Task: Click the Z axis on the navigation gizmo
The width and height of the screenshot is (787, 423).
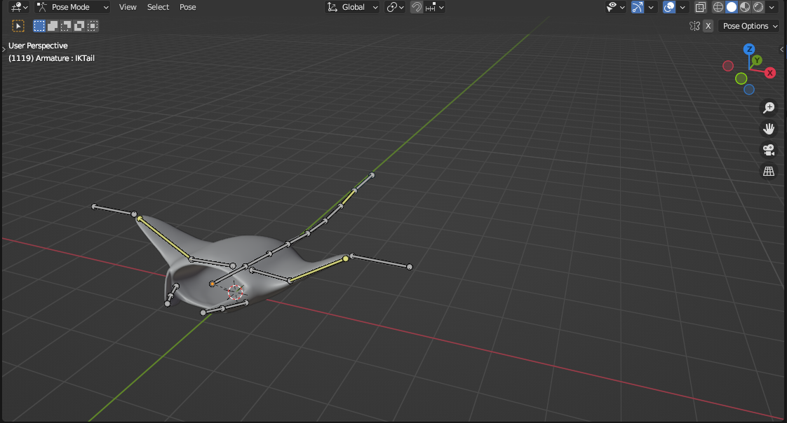Action: pyautogui.click(x=749, y=49)
